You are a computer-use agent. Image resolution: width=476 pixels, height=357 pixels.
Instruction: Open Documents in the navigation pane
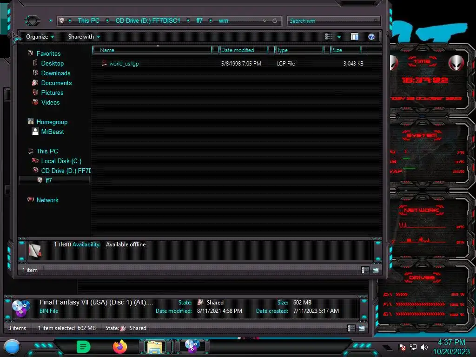point(56,83)
